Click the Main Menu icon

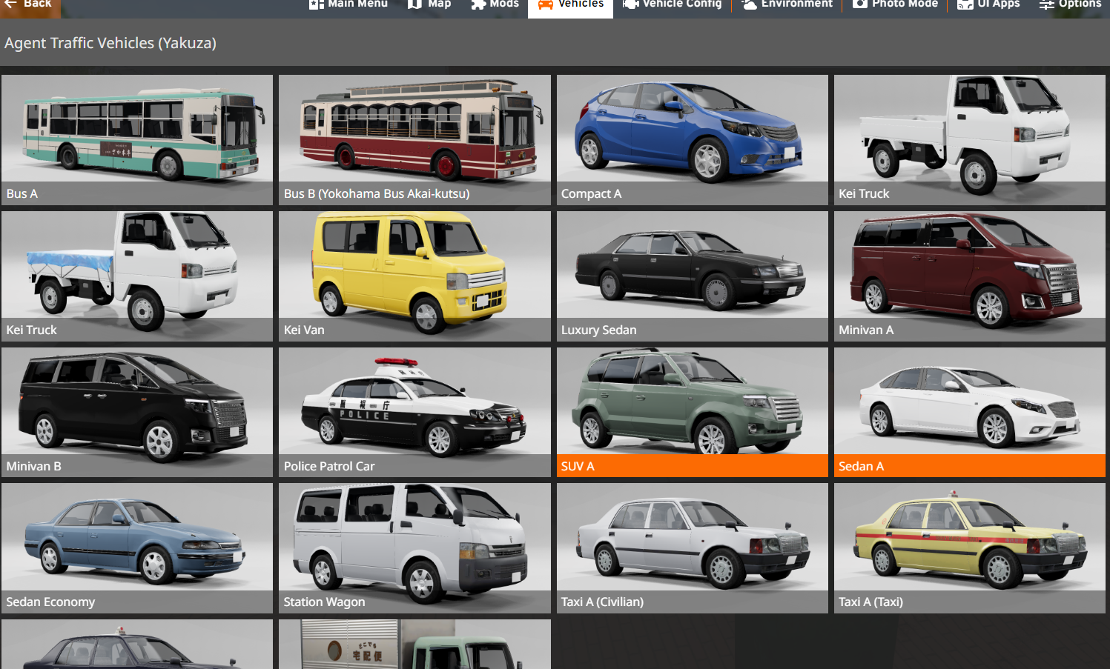317,4
